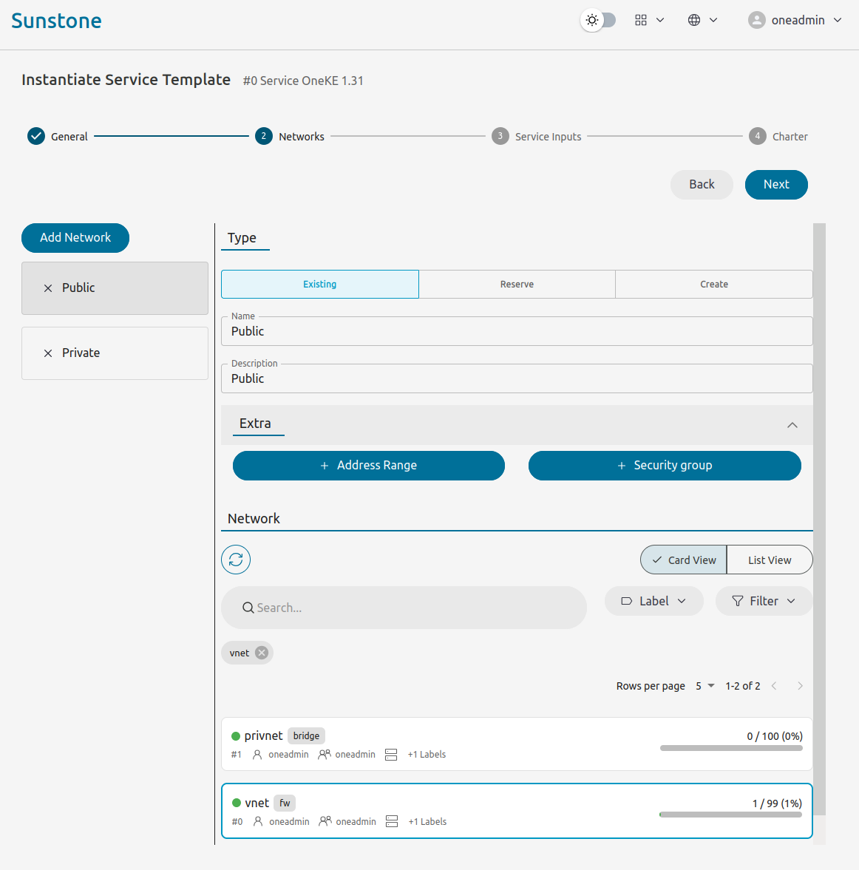
Task: Click the 0 / 100 (0%) usage text
Action: tap(775, 736)
